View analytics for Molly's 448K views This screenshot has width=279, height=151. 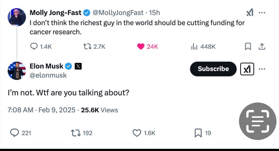tap(194, 47)
